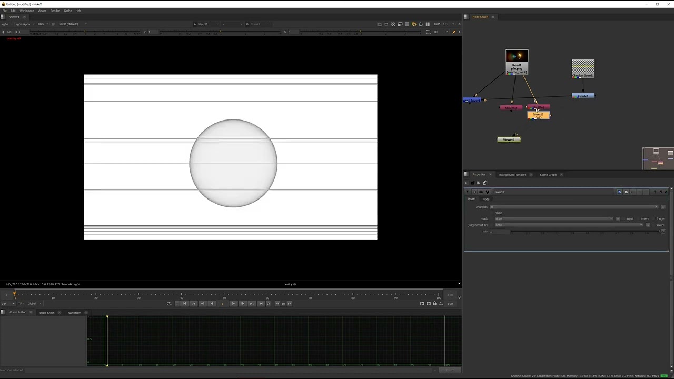Select the Invert1 node in graph
Viewport: 674px width, 379px height.
coord(538,115)
